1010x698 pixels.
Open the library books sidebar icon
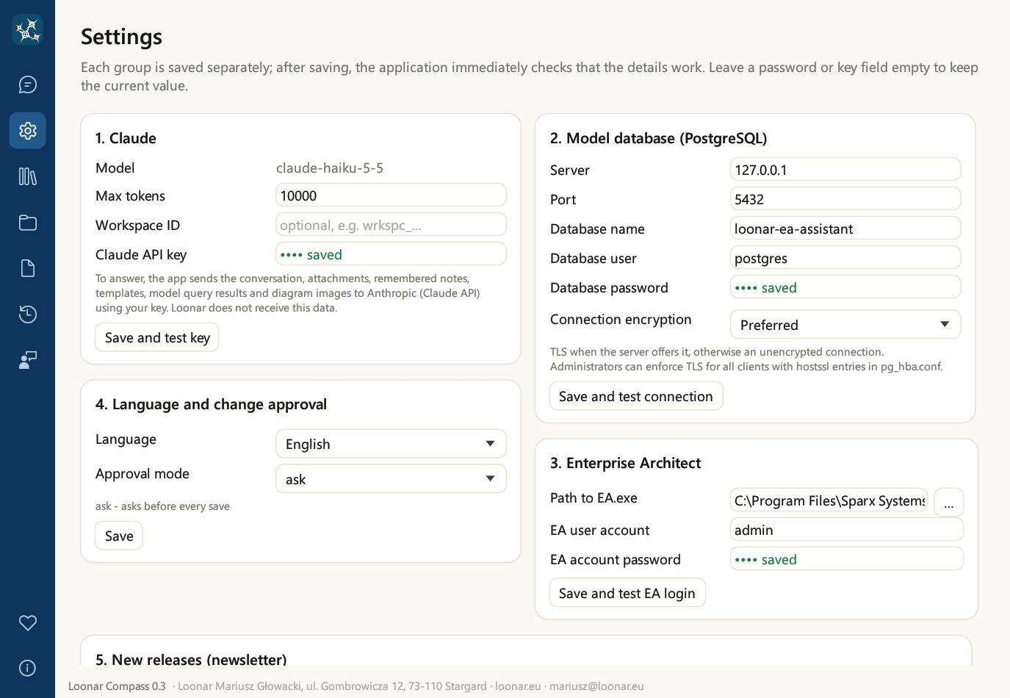tap(28, 176)
